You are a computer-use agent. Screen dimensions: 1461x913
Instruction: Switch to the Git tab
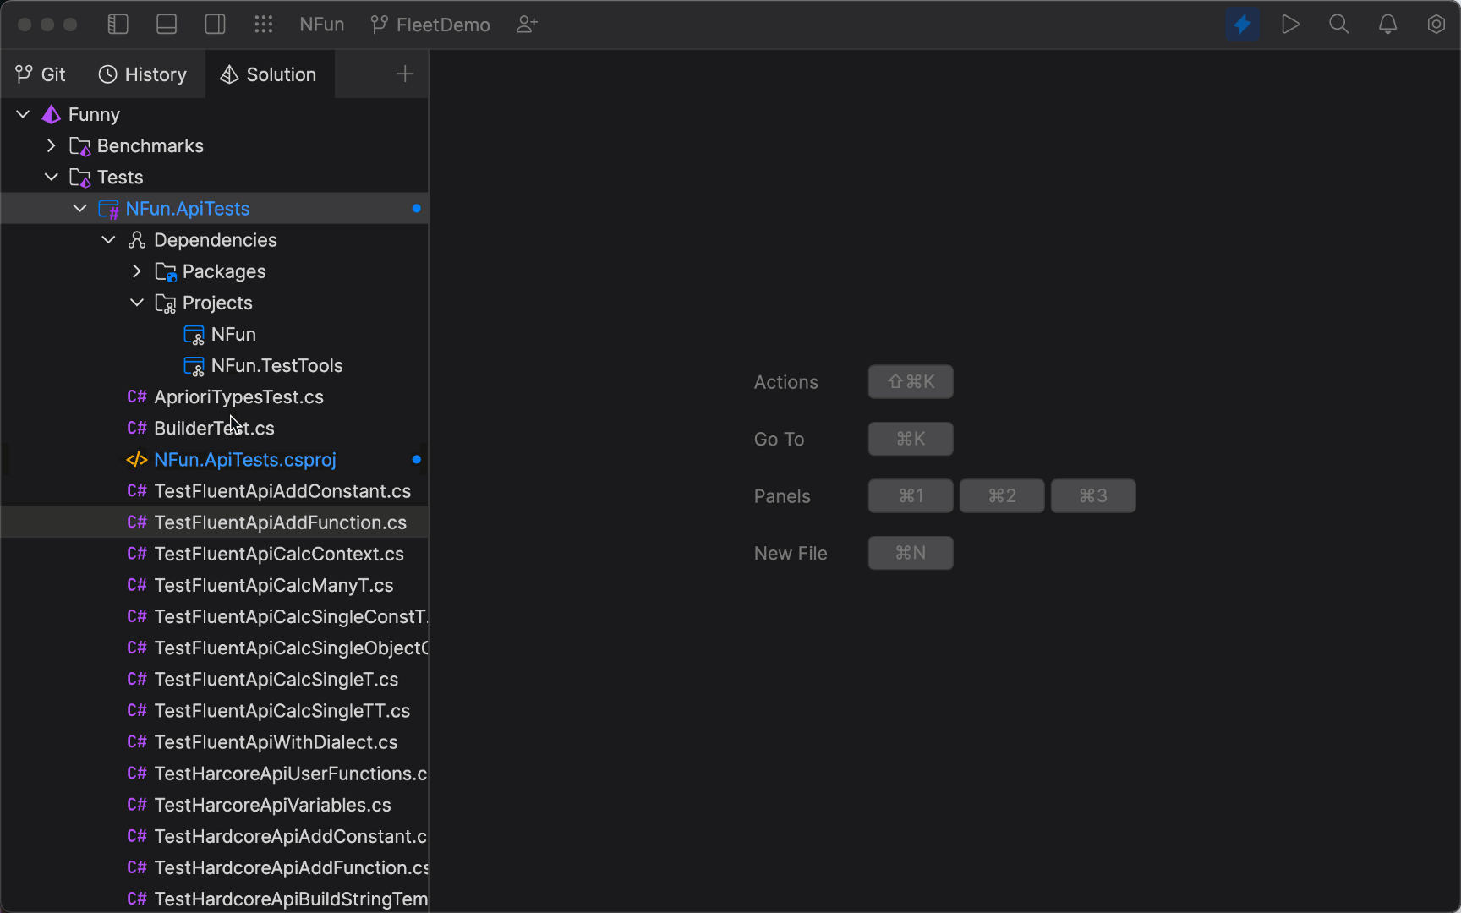40,74
